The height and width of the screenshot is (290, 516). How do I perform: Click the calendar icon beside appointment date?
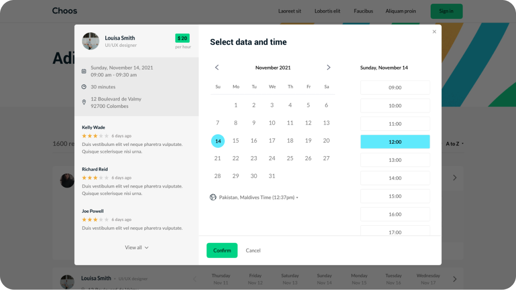pos(84,71)
